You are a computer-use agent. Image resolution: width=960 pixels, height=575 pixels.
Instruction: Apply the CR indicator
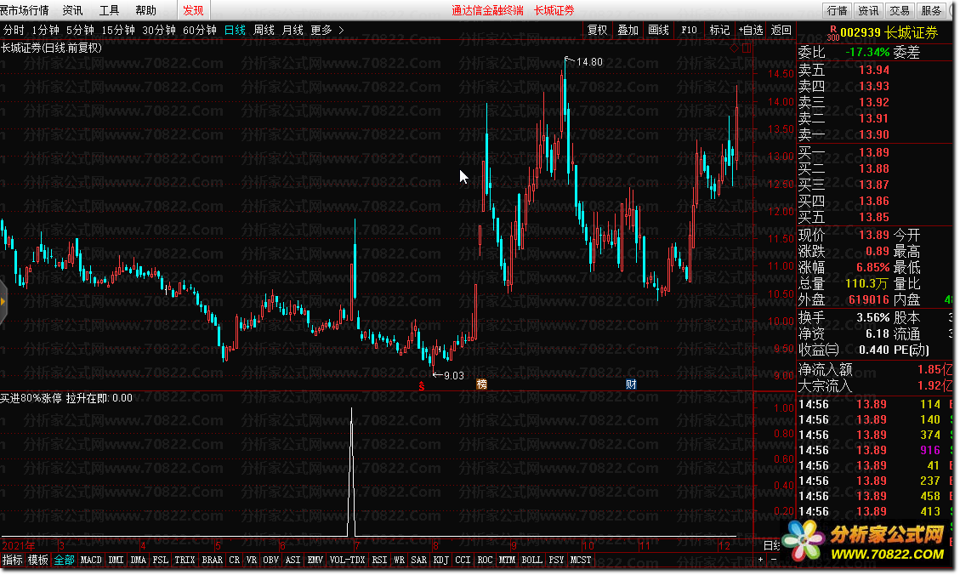pyautogui.click(x=235, y=560)
